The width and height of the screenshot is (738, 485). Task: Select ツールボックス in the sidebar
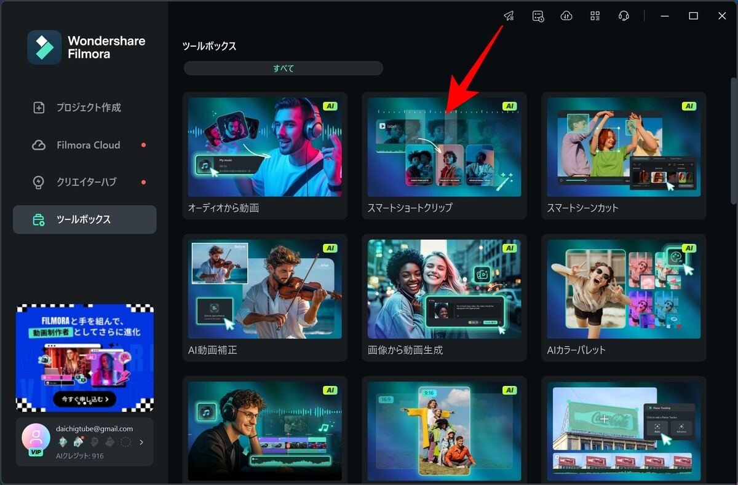(x=84, y=219)
